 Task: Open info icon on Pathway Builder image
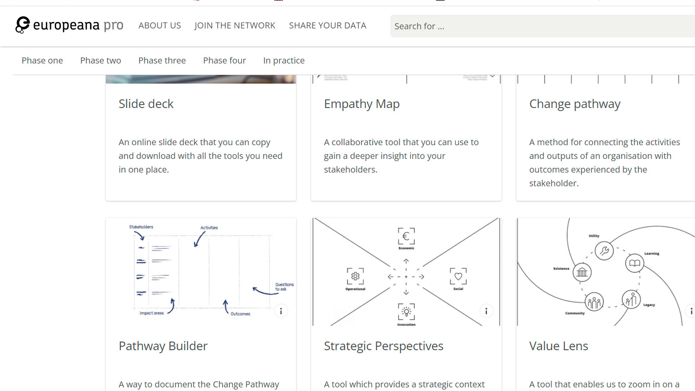coord(281,311)
